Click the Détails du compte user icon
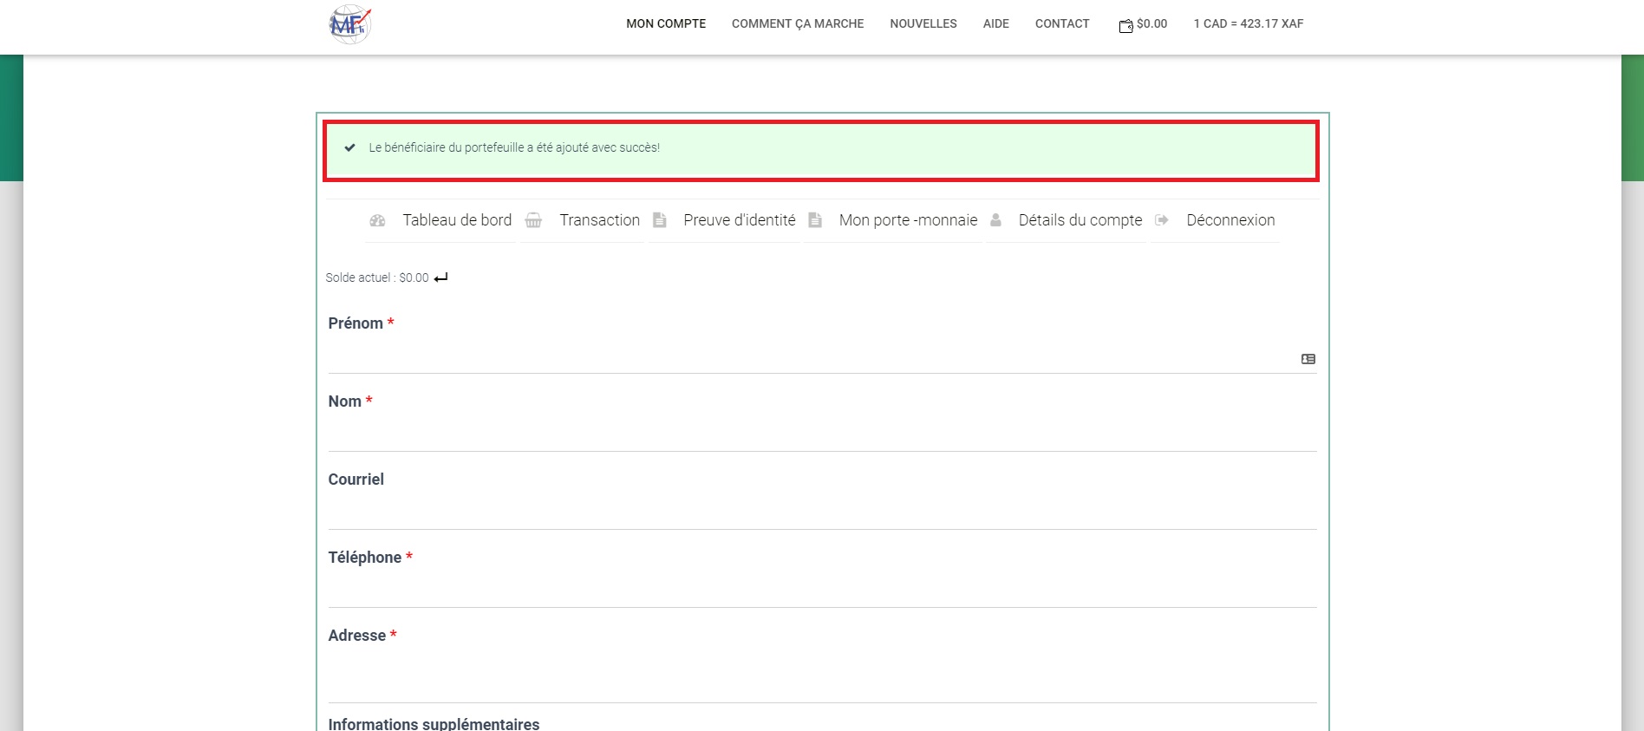 click(996, 220)
